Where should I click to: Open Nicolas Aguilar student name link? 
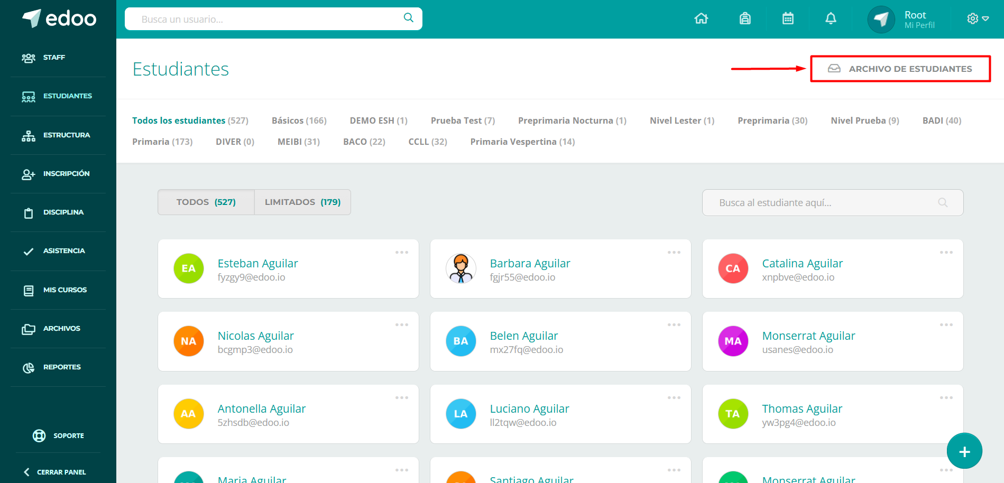click(256, 336)
